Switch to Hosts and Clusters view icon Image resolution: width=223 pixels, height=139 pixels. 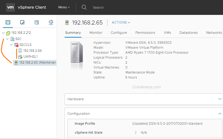8,22
